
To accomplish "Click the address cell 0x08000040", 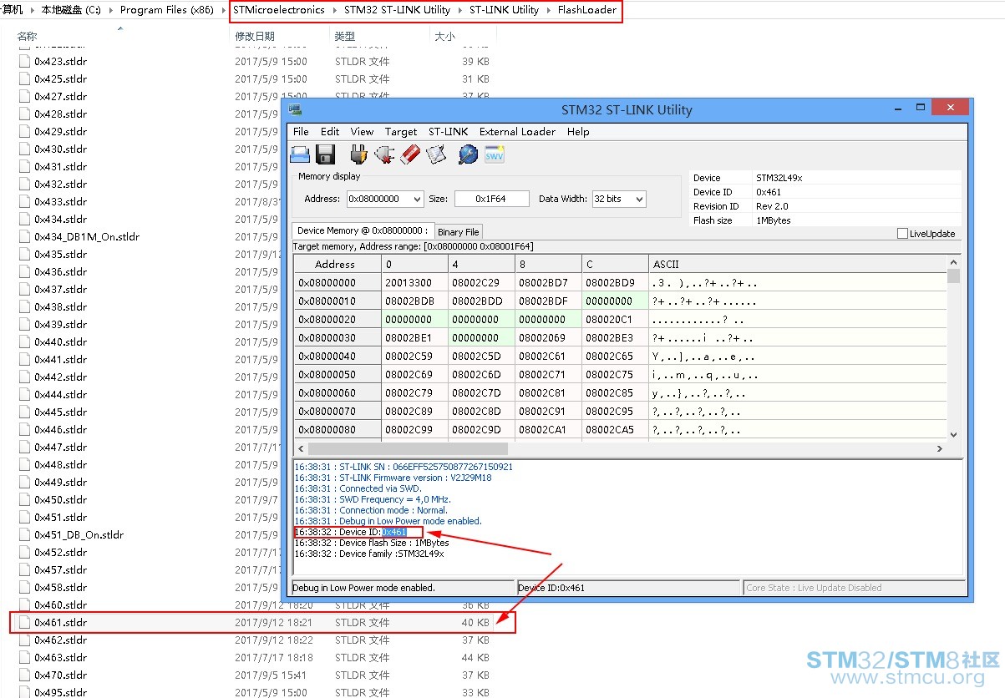I will coord(338,357).
